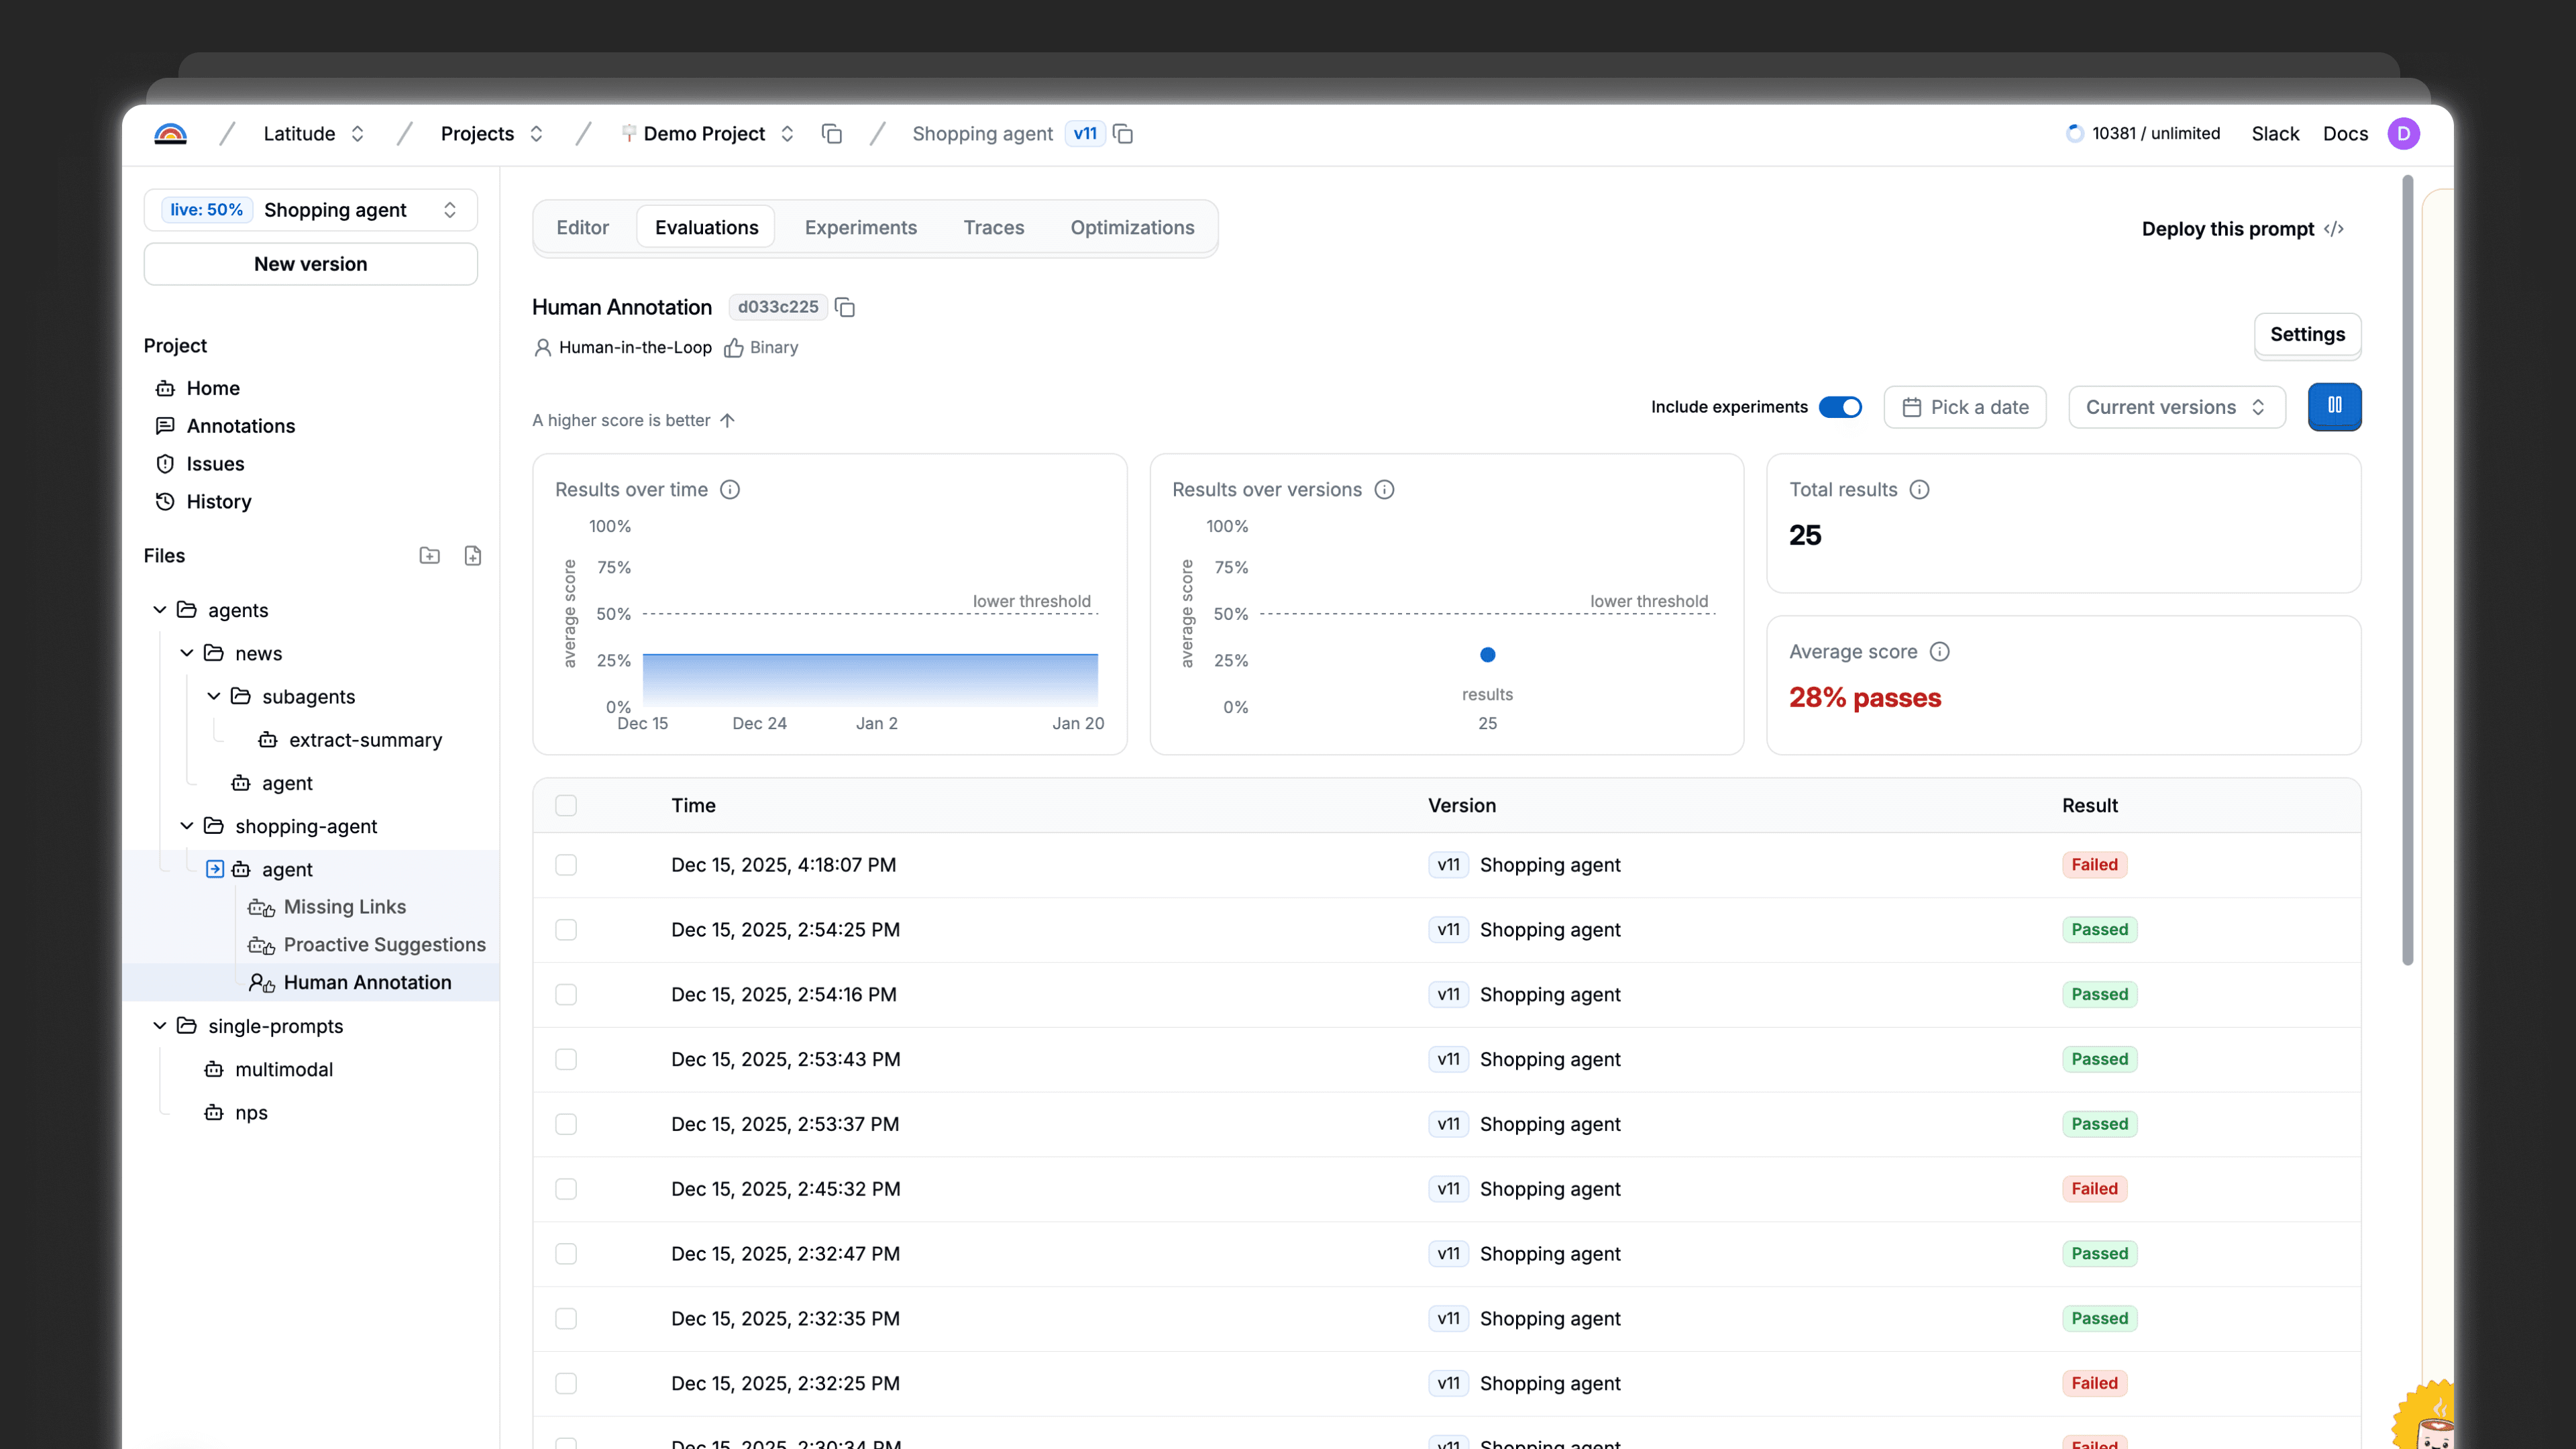Image resolution: width=2576 pixels, height=1449 pixels.
Task: Click the New version button
Action: [310, 264]
